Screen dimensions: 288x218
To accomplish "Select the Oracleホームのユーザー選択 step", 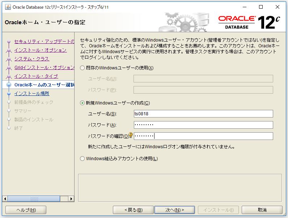I will pyautogui.click(x=44, y=85).
